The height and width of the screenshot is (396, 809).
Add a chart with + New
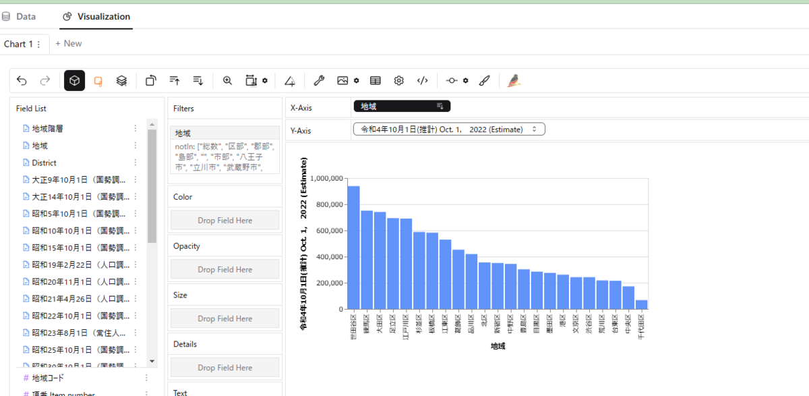[x=69, y=43]
